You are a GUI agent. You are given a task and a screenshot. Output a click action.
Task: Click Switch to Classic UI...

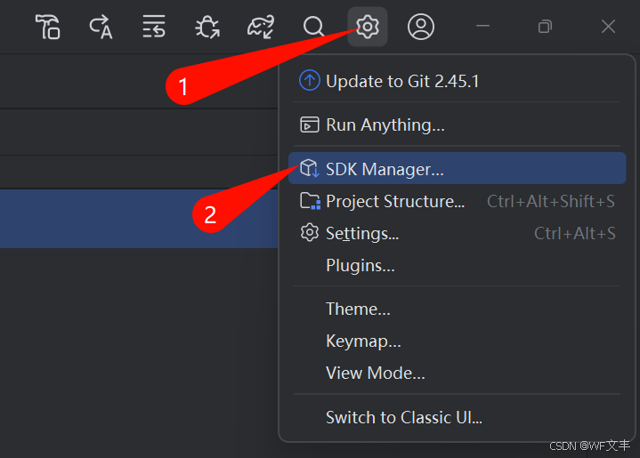403,416
